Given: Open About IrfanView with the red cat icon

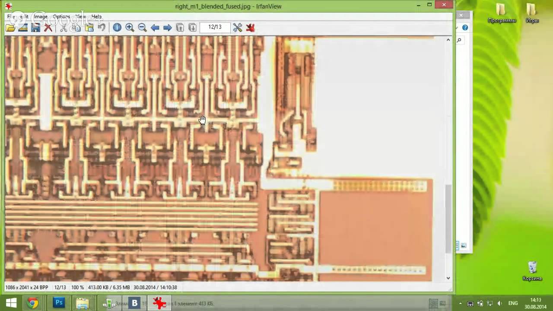Looking at the screenshot, I should pyautogui.click(x=250, y=28).
